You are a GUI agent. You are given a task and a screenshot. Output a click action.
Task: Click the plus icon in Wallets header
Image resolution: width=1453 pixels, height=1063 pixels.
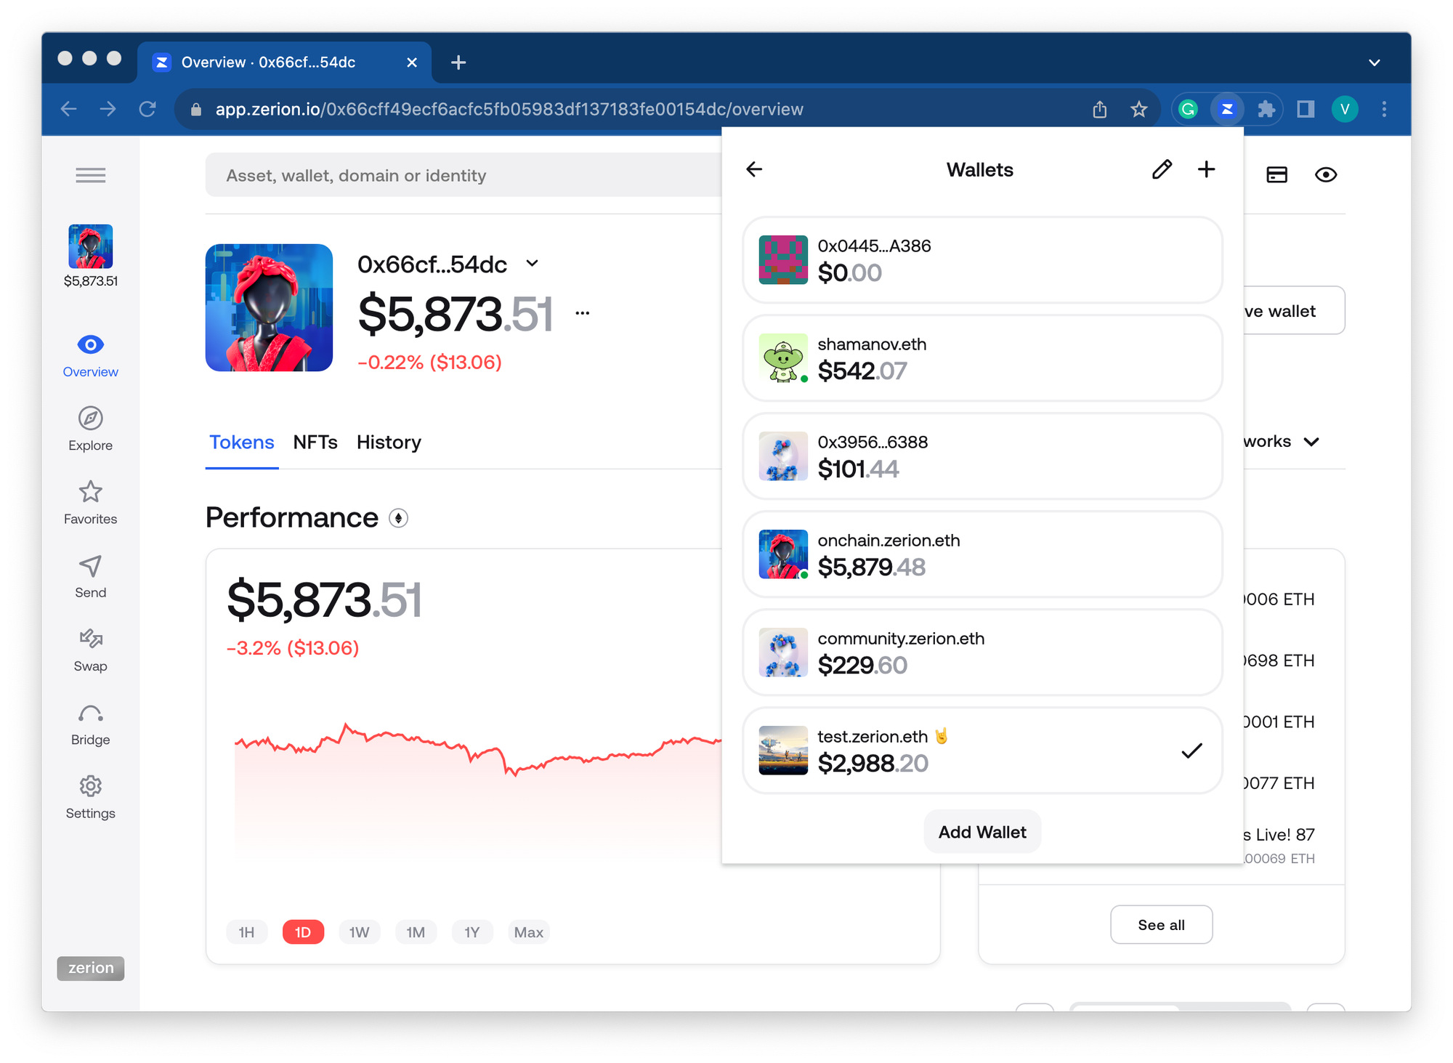pyautogui.click(x=1206, y=169)
